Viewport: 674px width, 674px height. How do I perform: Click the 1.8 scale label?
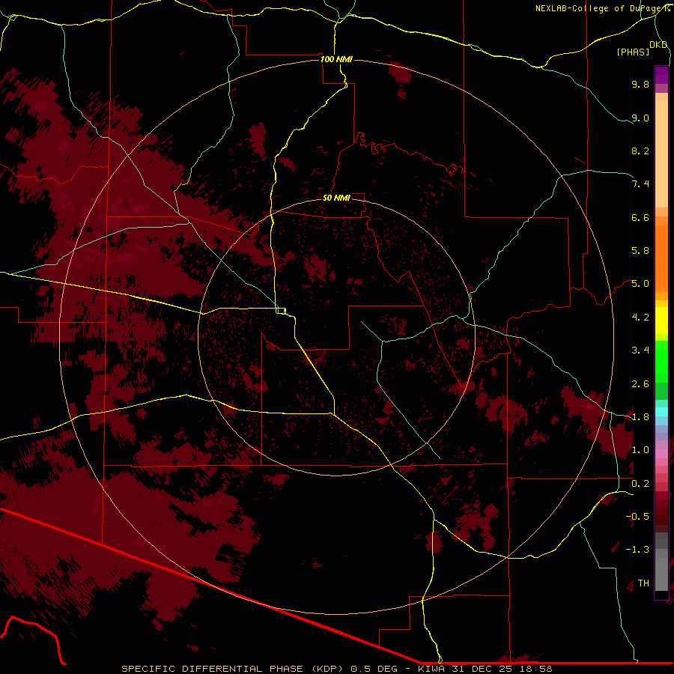click(640, 417)
